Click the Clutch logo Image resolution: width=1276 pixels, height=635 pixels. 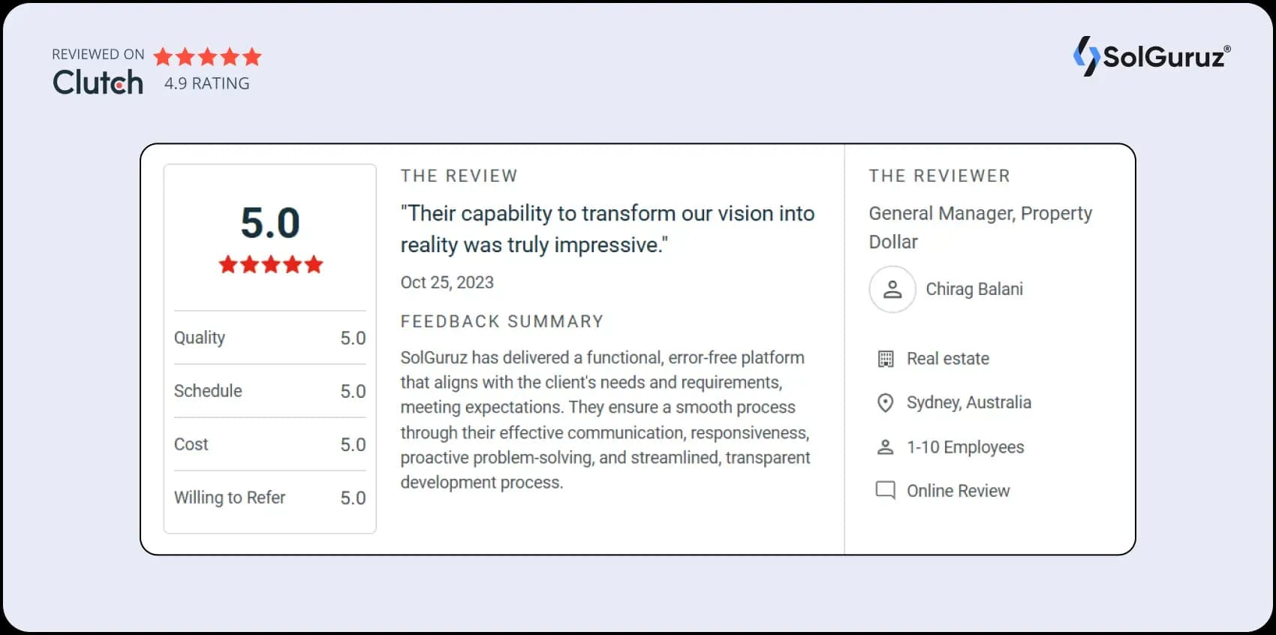[98, 82]
